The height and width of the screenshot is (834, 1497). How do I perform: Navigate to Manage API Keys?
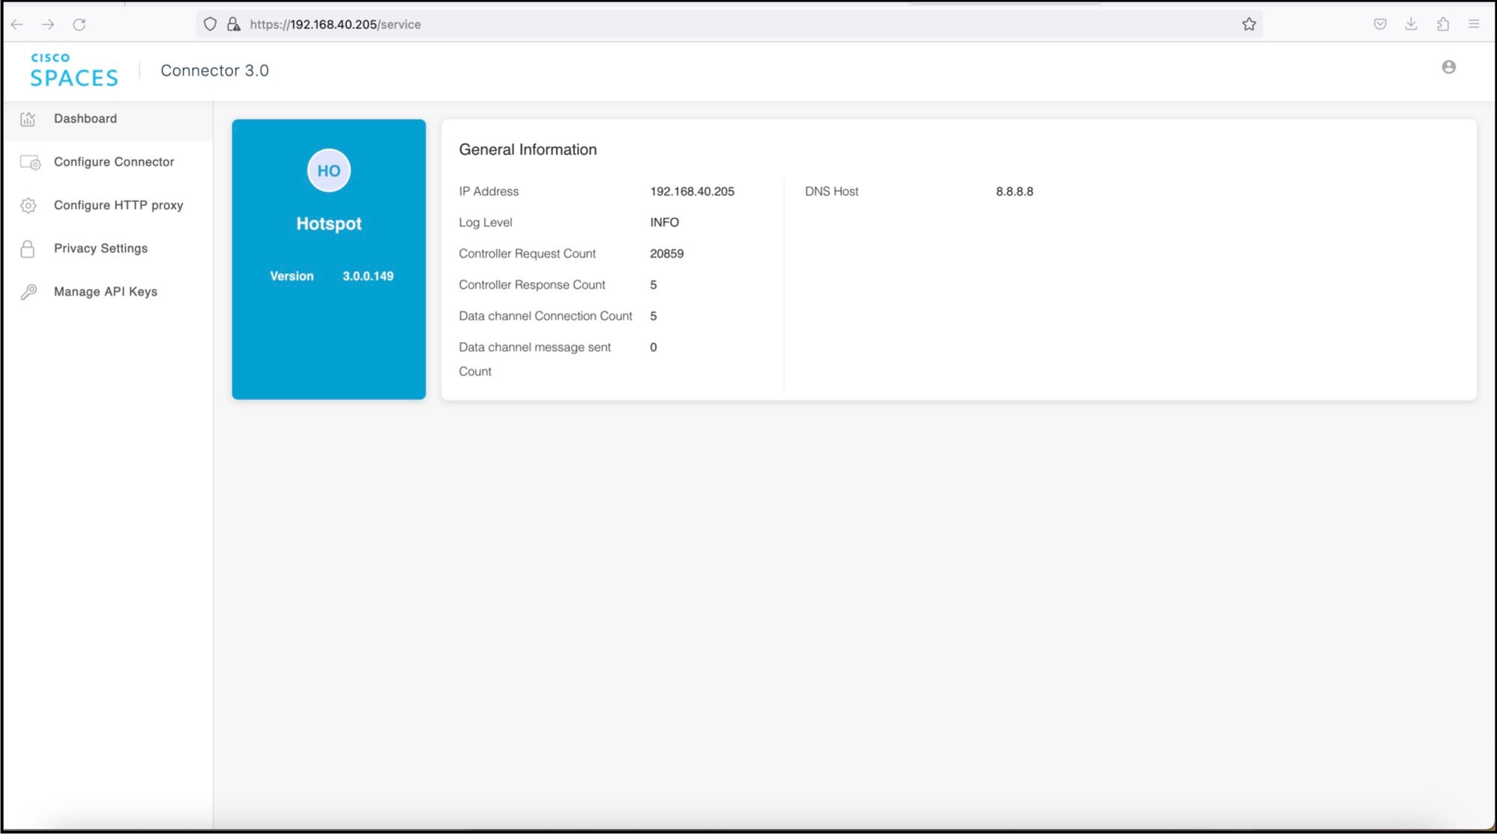click(x=104, y=291)
